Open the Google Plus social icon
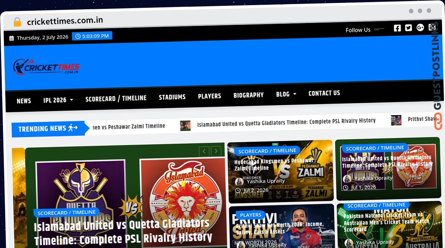This screenshot has height=248, width=445. (x=420, y=27)
